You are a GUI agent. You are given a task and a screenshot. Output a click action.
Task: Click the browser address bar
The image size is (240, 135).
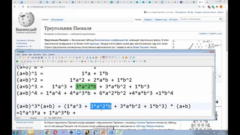[112, 7]
